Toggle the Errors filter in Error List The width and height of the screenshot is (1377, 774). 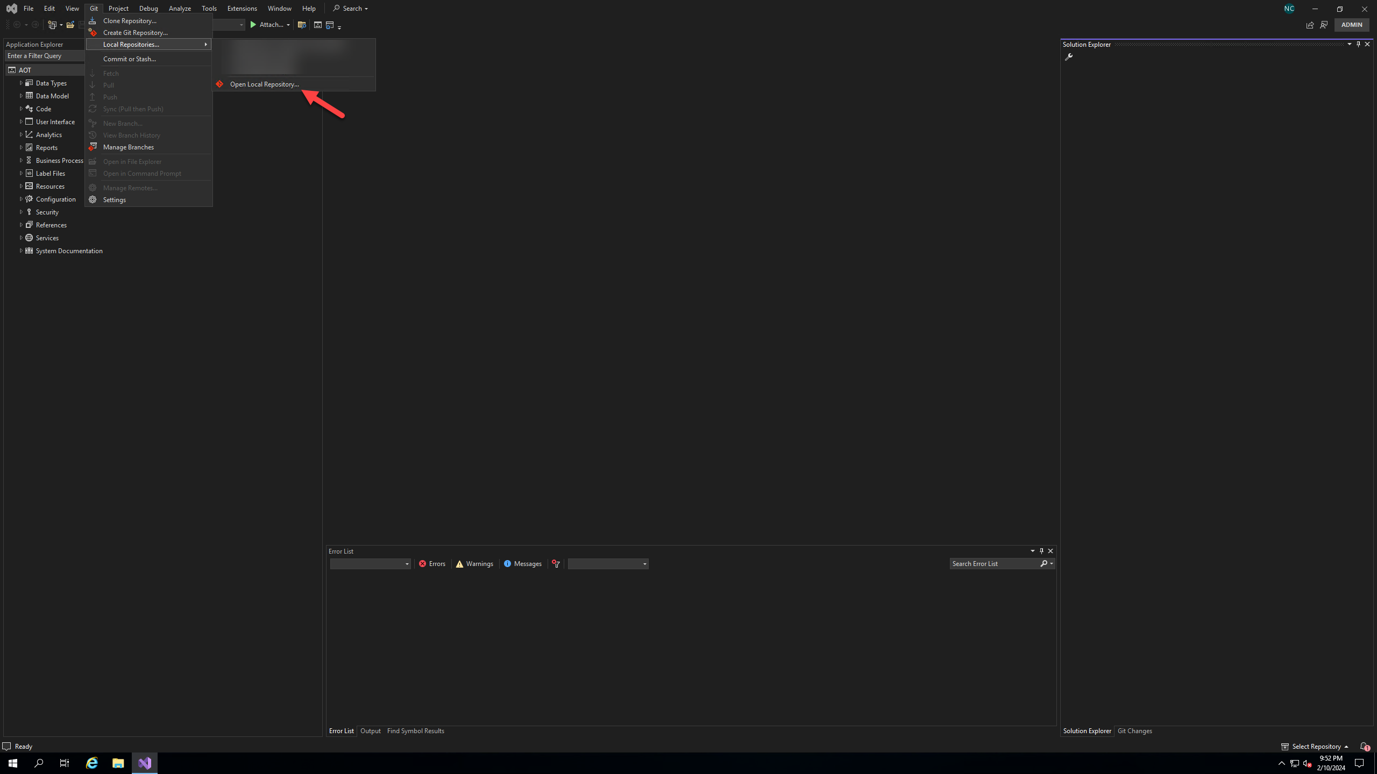coord(432,564)
